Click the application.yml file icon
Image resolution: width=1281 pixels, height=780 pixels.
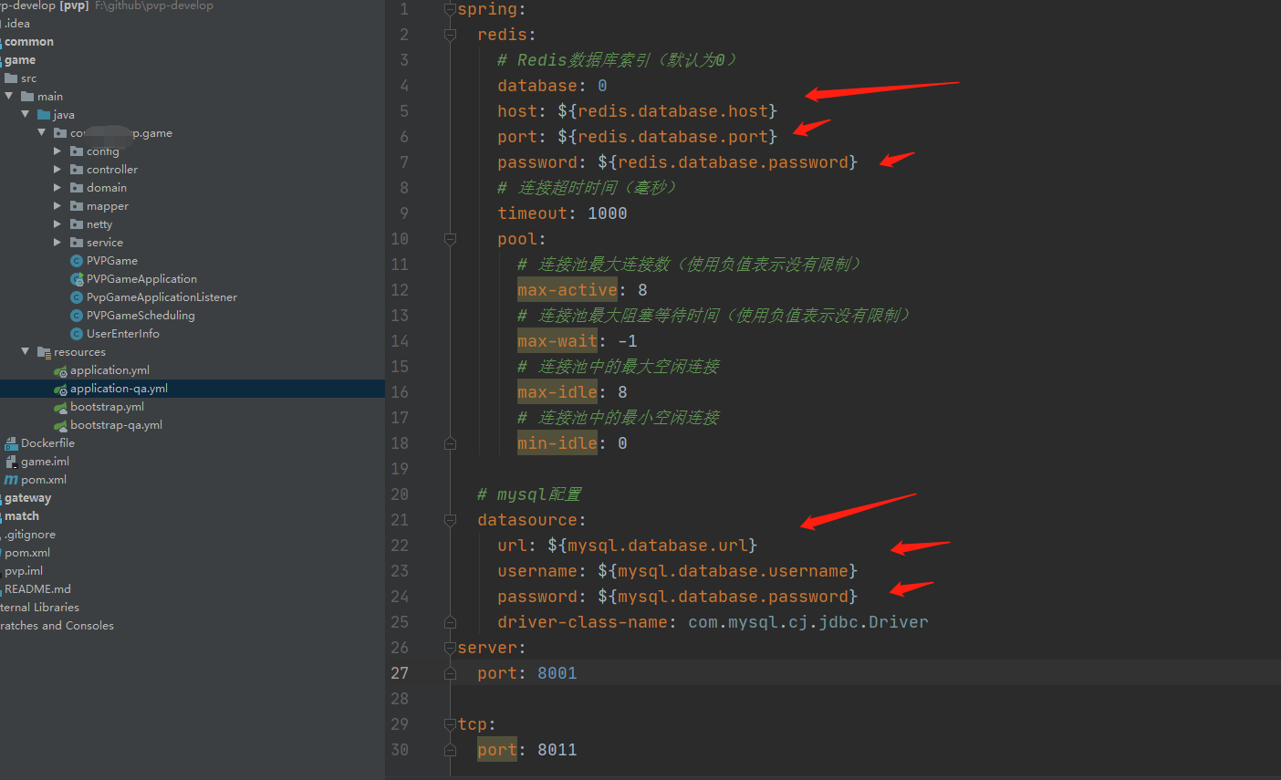[60, 370]
